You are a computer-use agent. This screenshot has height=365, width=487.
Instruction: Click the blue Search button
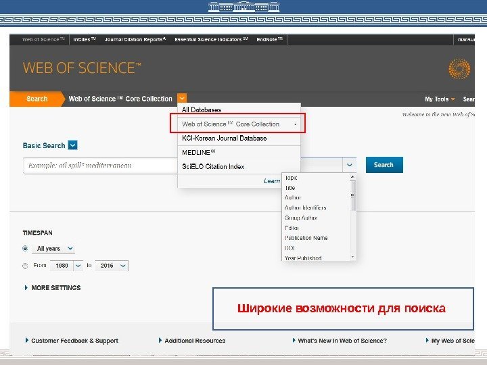click(x=384, y=165)
